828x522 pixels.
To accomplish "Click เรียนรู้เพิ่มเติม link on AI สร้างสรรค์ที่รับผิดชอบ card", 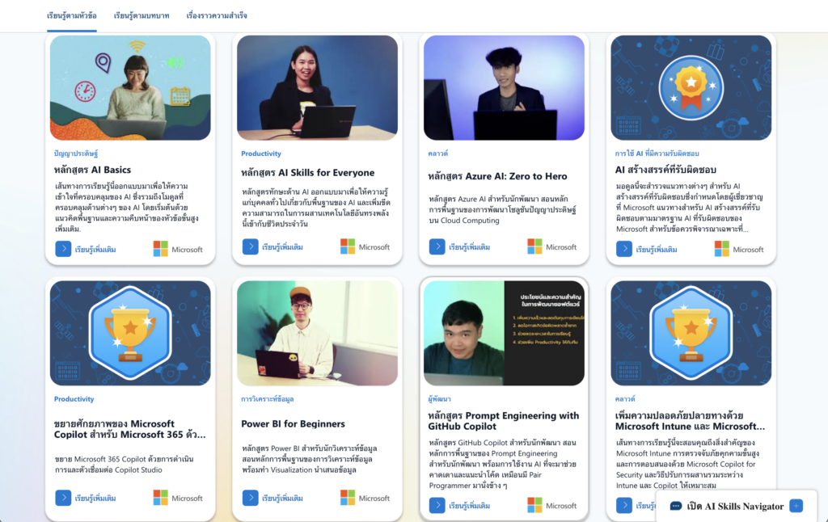I will point(657,249).
